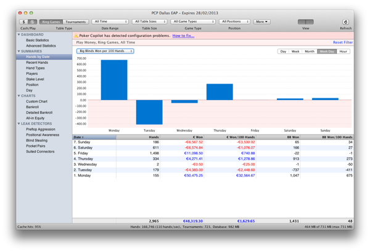Viewport: 370px width, 252px height.
Task: Select the 2. Tuesday table row
Action: [213, 170]
